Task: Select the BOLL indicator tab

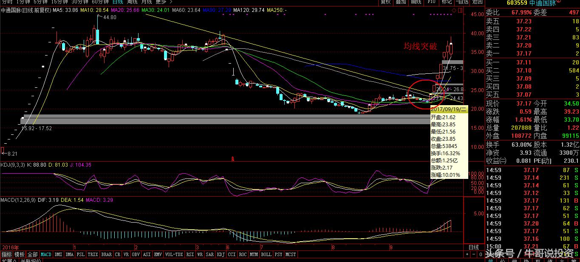Action: coord(266,254)
